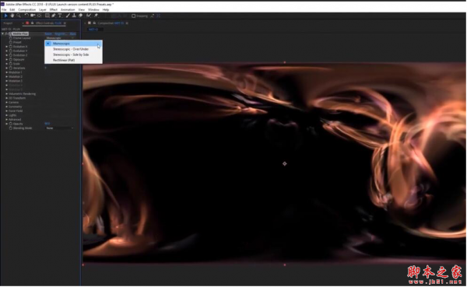
Task: Select the Pen tool
Action: (54, 16)
